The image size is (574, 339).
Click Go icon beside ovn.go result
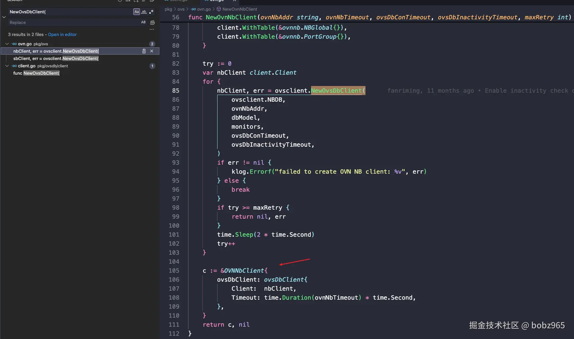14,44
